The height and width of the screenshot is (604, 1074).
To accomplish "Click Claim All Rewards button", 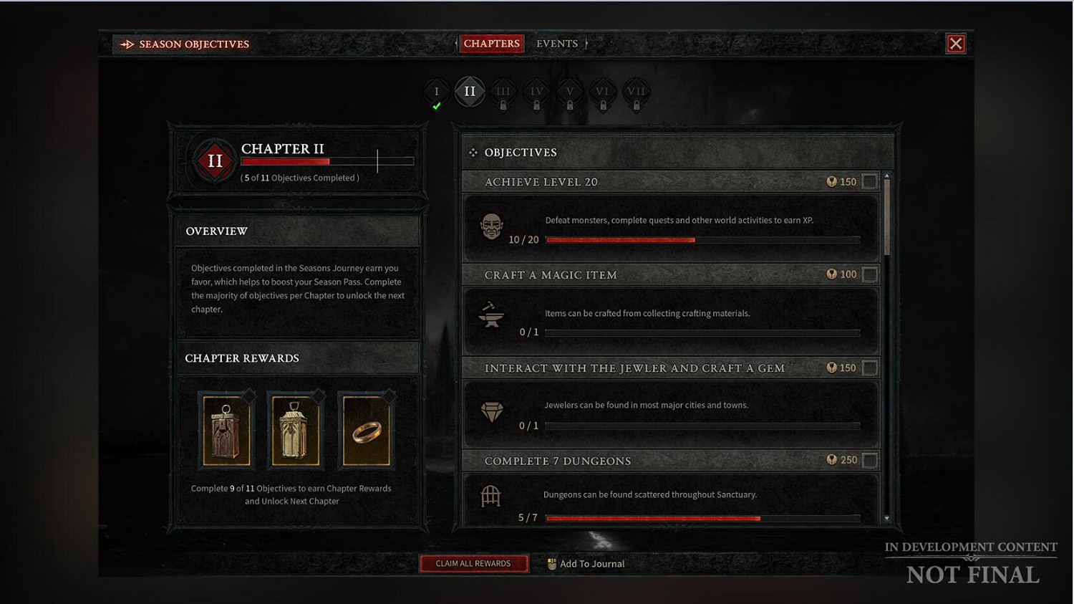I will click(473, 564).
